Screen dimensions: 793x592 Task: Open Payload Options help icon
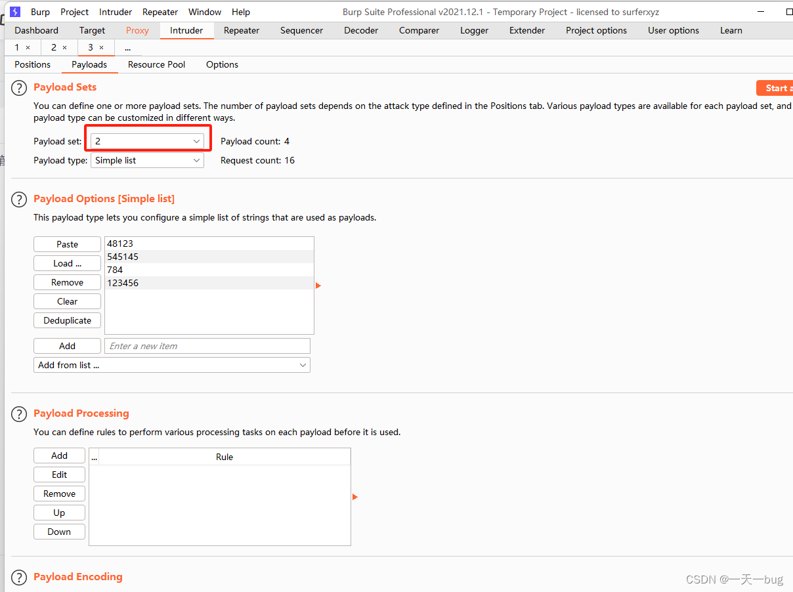(19, 200)
